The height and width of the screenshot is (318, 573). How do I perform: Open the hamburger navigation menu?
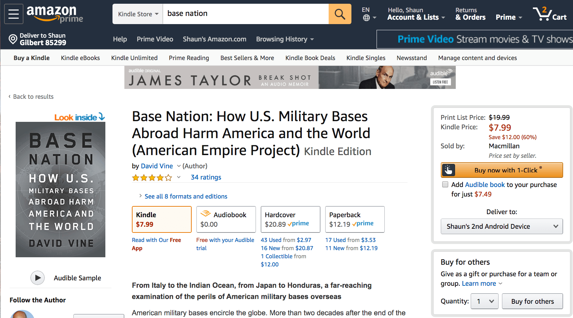coord(14,14)
